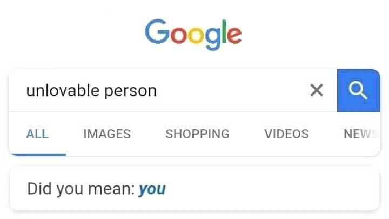Image resolution: width=389 pixels, height=219 pixels.
Task: Open the partially hidden NEWS tab
Action: [361, 134]
